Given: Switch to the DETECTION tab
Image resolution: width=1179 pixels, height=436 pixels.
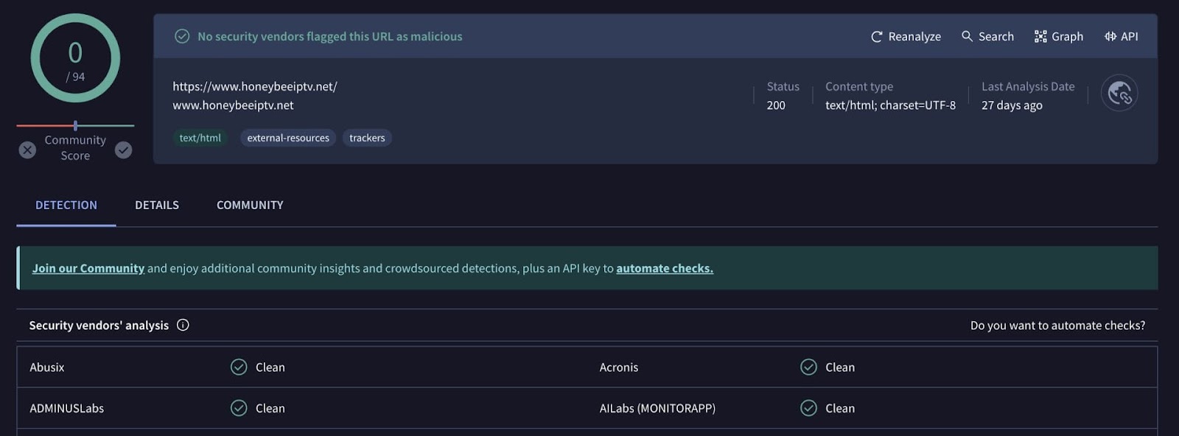Looking at the screenshot, I should tap(66, 205).
